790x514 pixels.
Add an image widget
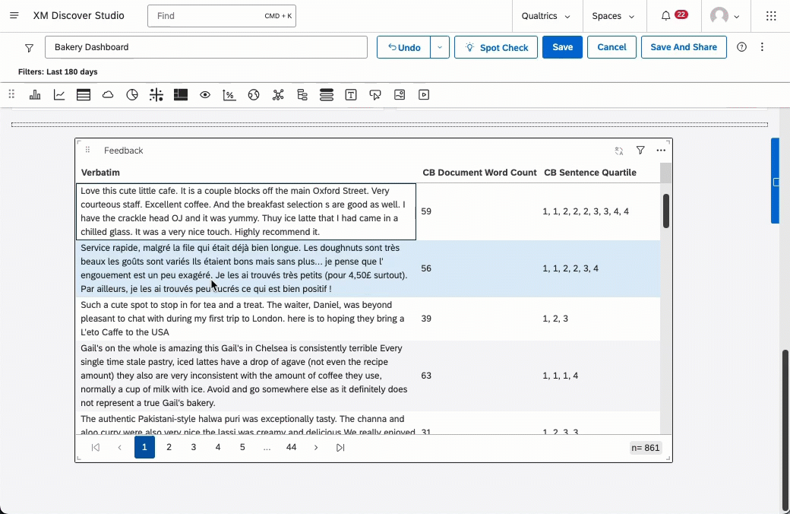pyautogui.click(x=400, y=94)
